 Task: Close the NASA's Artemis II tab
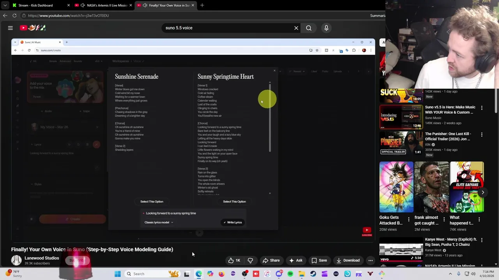pyautogui.click(x=131, y=5)
